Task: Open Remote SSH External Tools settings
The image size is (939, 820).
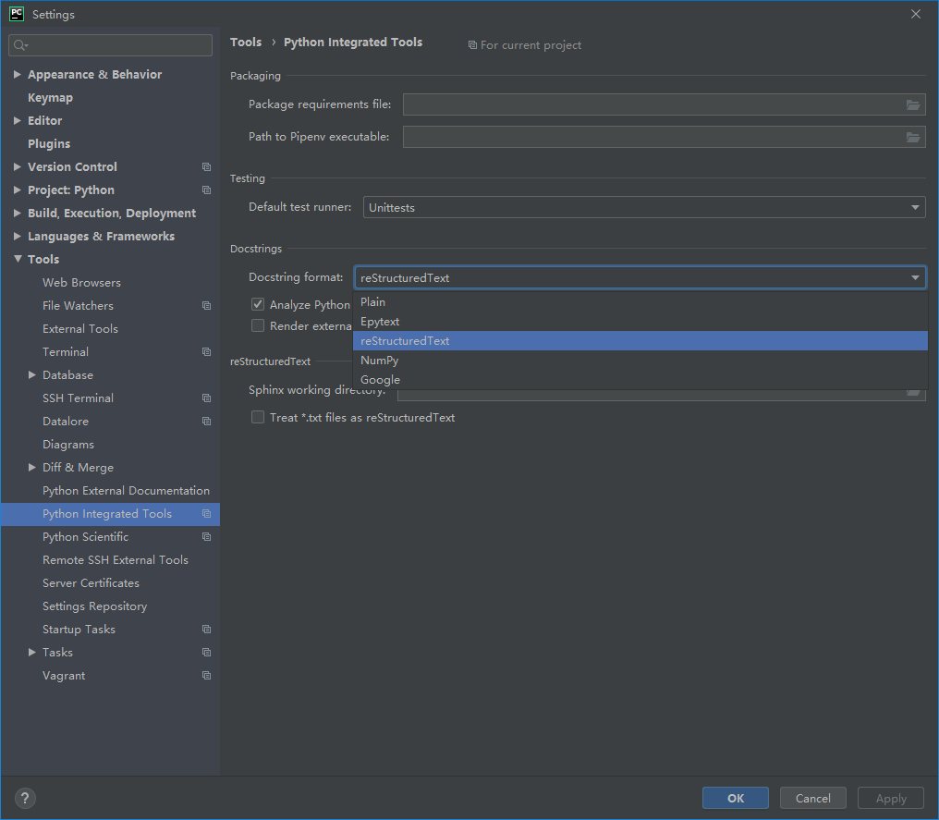Action: [116, 560]
